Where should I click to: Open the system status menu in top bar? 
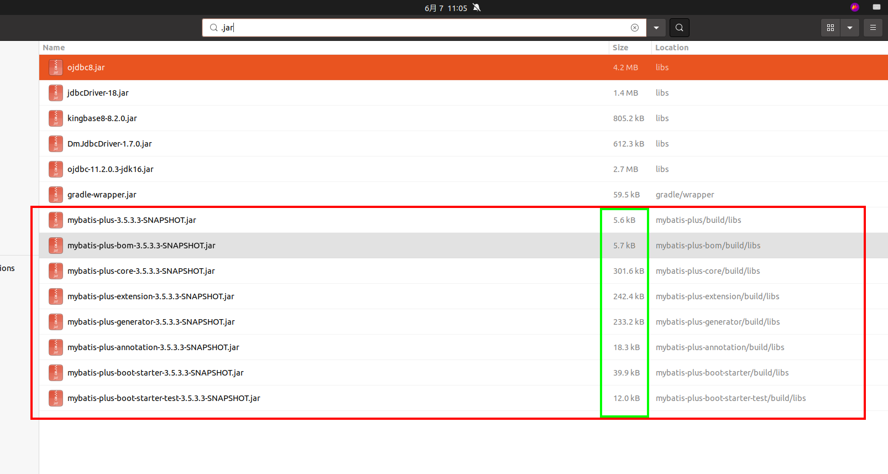tap(876, 7)
